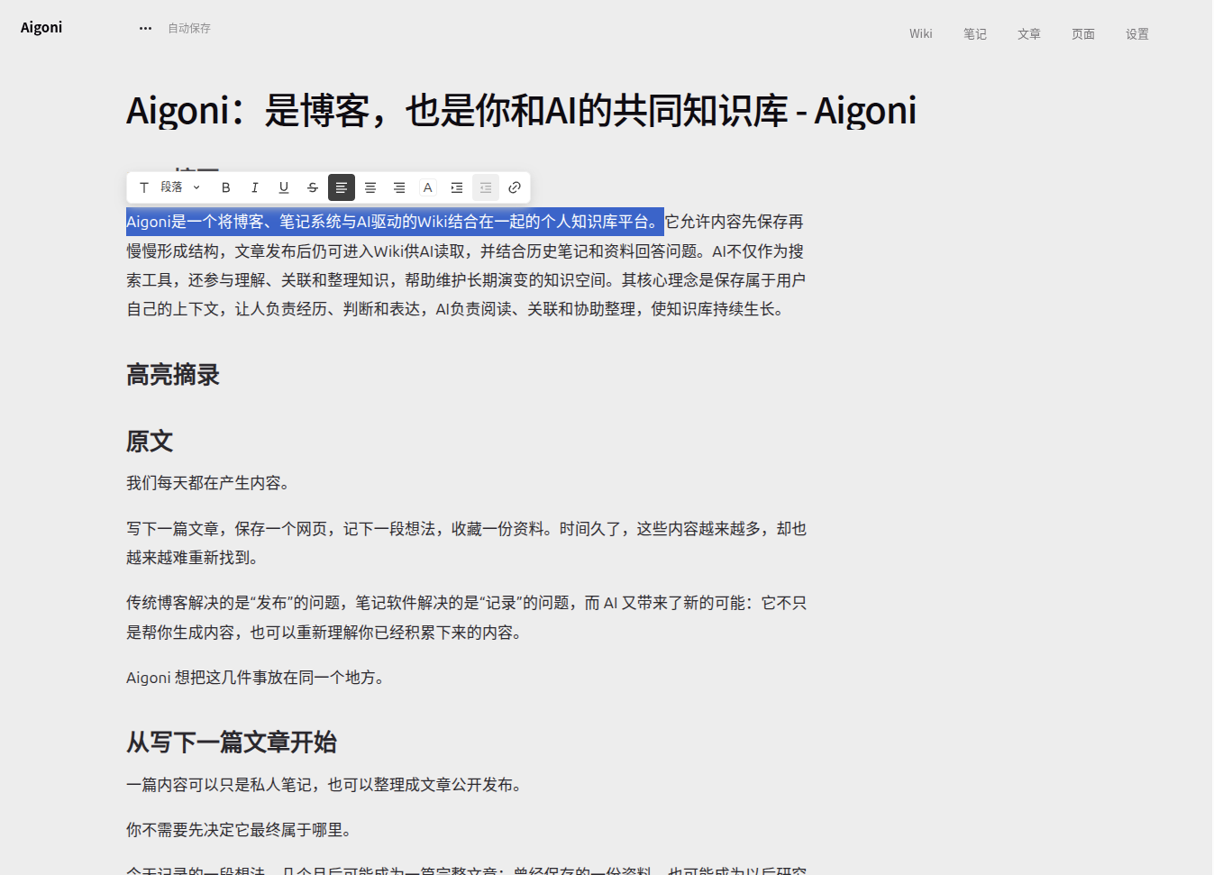Click the highlighted sentence starting Aigoni是一个将博客

(x=395, y=222)
